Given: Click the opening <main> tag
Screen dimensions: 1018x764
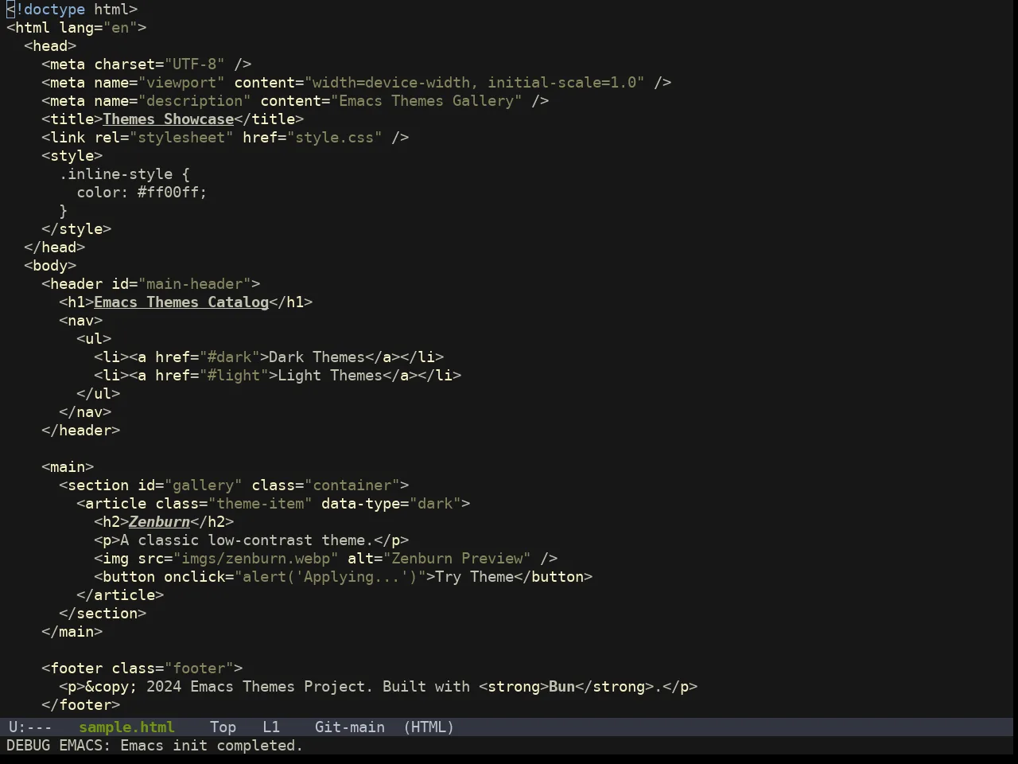Looking at the screenshot, I should pos(68,467).
